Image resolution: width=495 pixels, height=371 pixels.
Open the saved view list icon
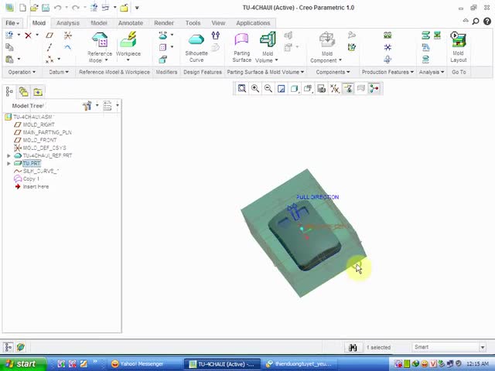click(x=308, y=89)
